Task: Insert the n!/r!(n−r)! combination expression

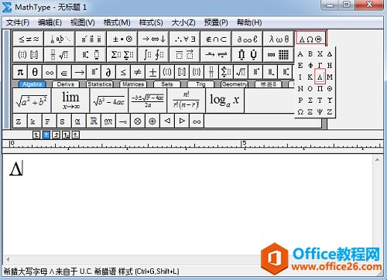Action: coord(186,101)
